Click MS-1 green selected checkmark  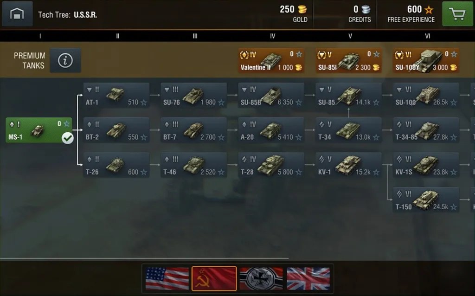click(x=68, y=138)
